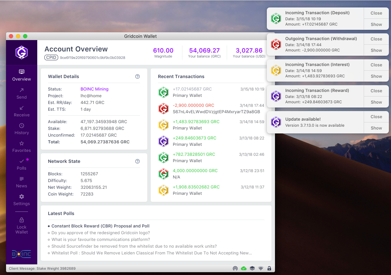391x275 pixels.
Task: Click the icon of the 4,000.00000000 GRC transaction
Action: pos(164,174)
